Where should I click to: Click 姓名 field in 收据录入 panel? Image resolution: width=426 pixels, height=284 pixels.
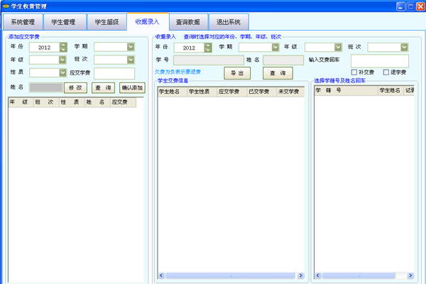click(x=283, y=60)
